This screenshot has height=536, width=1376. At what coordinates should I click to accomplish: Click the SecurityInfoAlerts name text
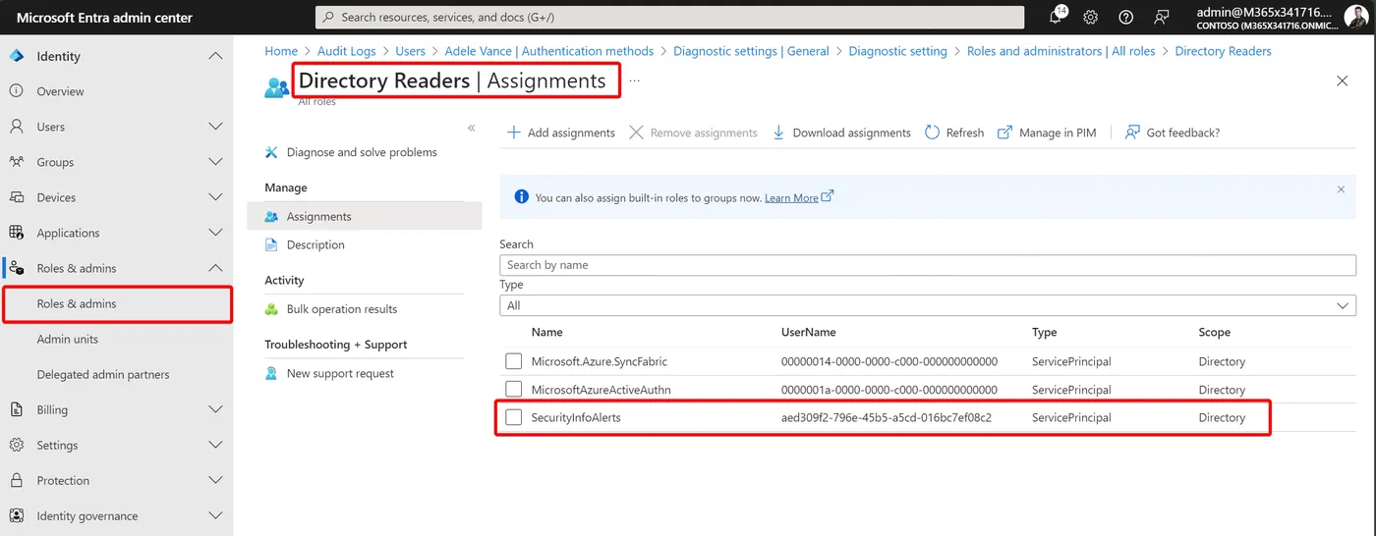pyautogui.click(x=576, y=418)
